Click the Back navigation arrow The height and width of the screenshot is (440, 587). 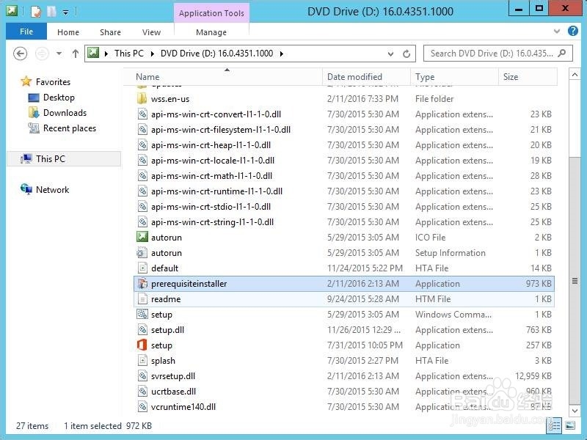click(21, 54)
